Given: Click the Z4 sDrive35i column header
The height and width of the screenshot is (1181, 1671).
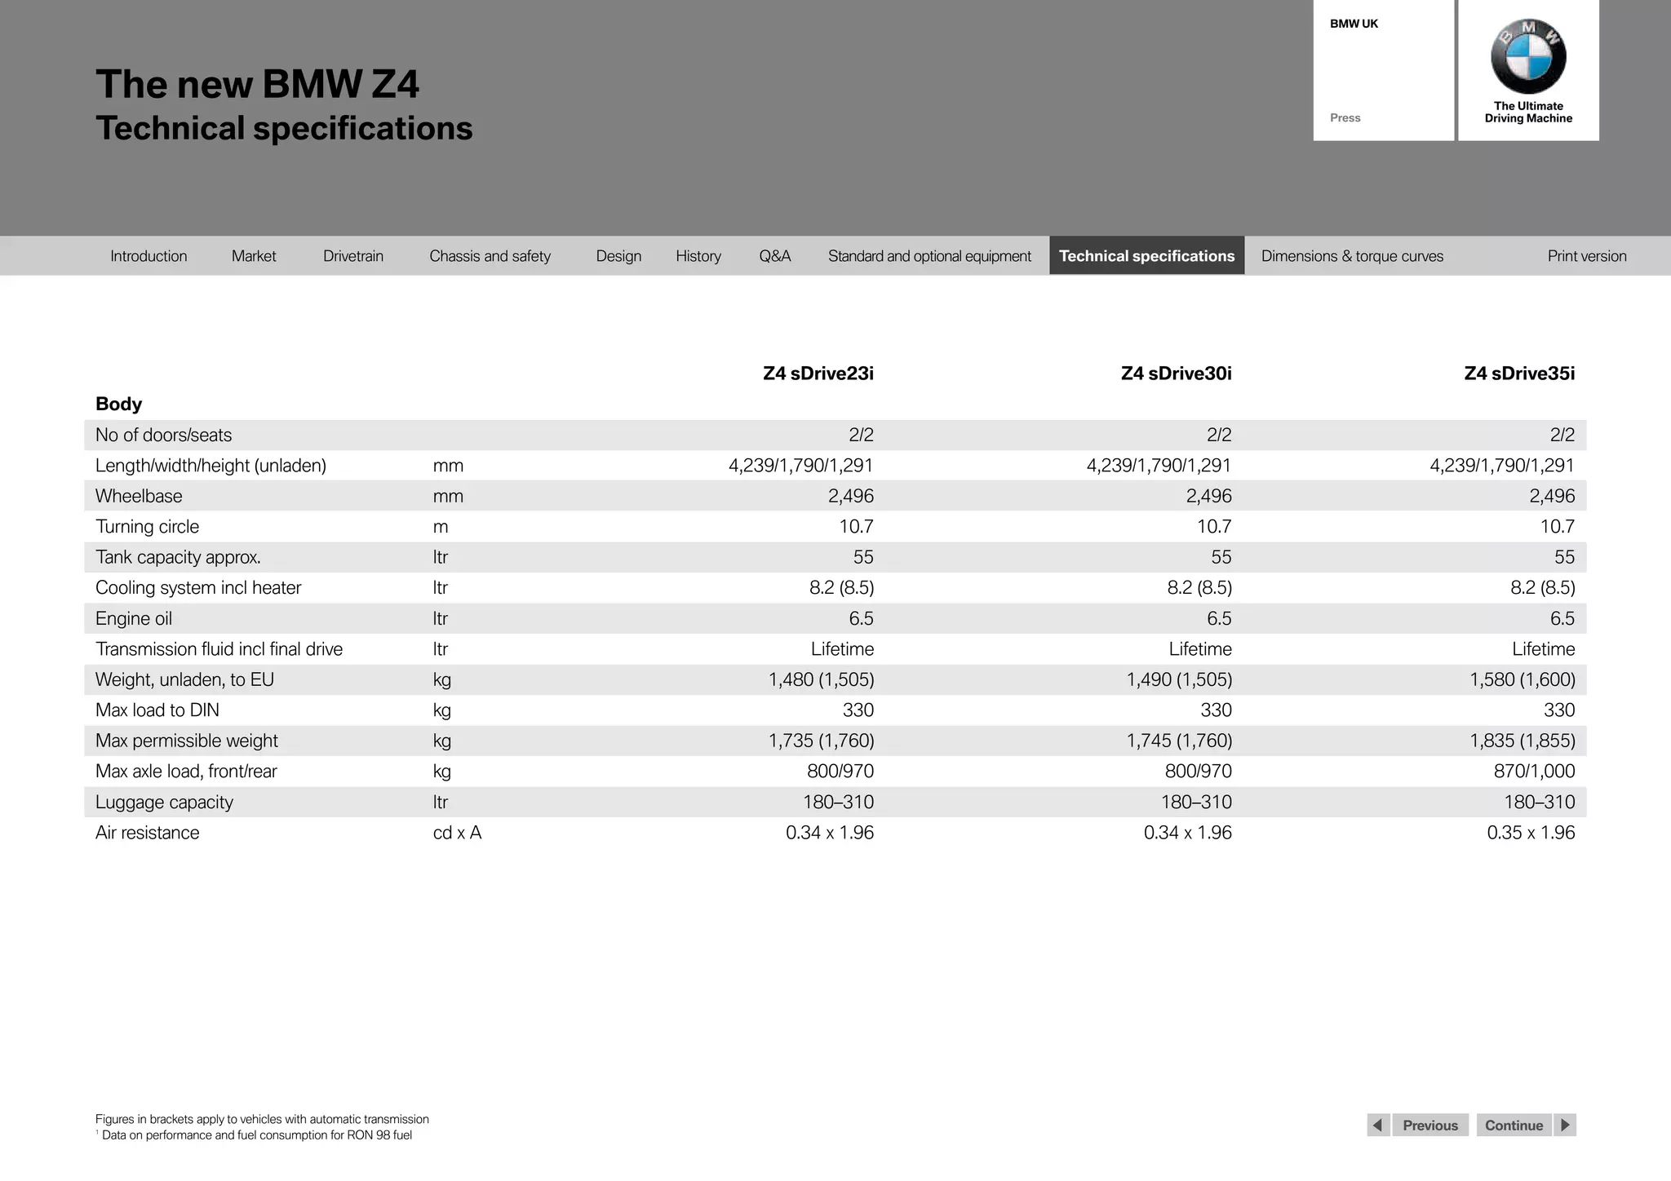Looking at the screenshot, I should coord(1519,374).
